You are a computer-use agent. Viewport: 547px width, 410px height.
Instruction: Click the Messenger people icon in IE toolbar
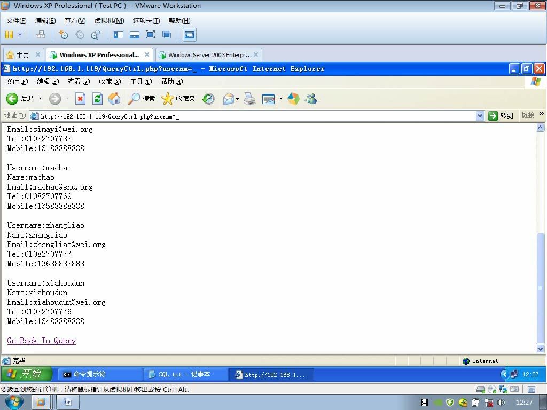click(311, 99)
